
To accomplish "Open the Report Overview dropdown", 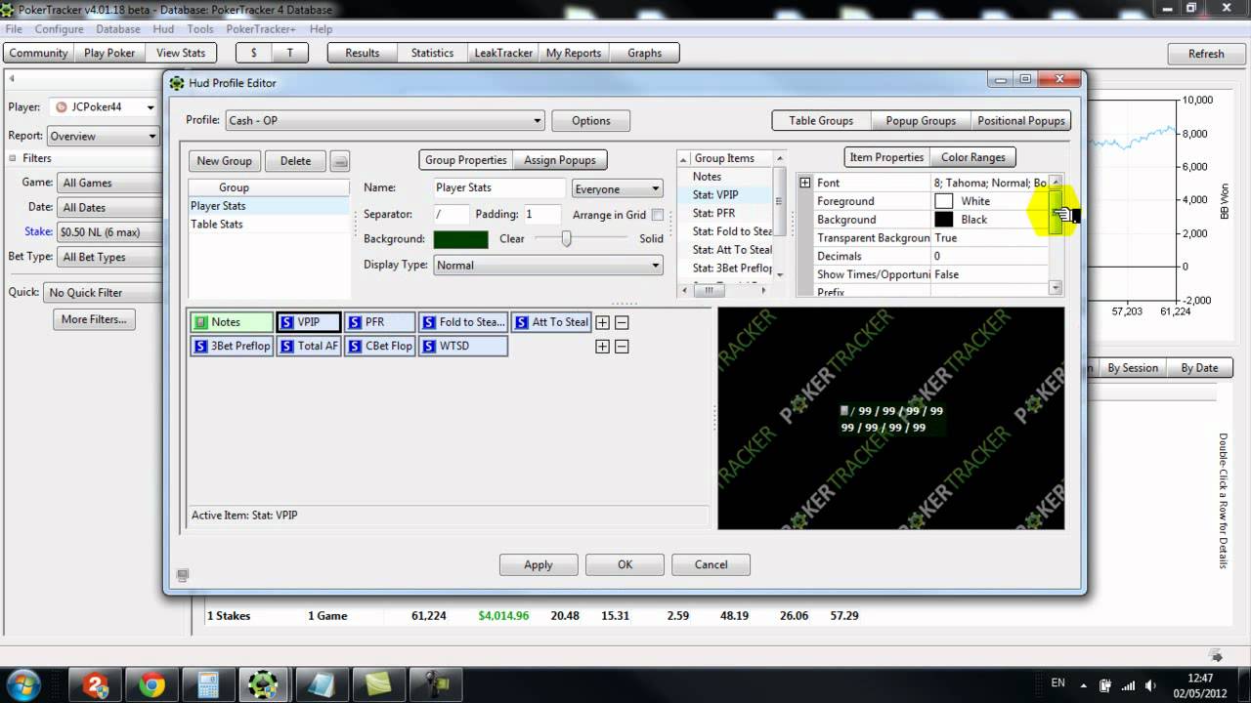I will (x=104, y=136).
